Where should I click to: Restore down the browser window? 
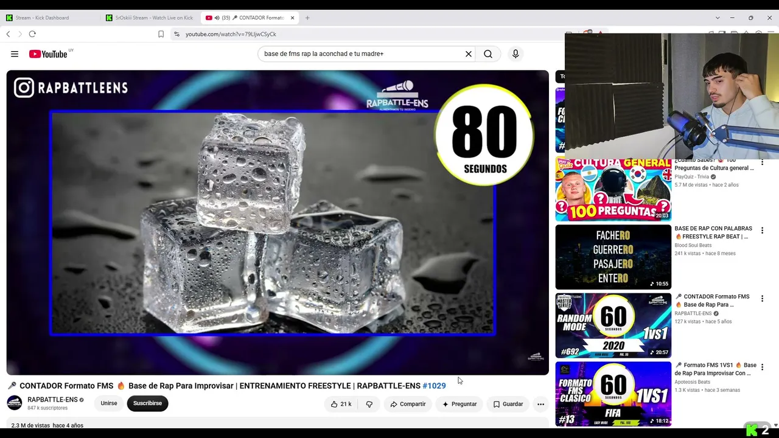point(751,18)
